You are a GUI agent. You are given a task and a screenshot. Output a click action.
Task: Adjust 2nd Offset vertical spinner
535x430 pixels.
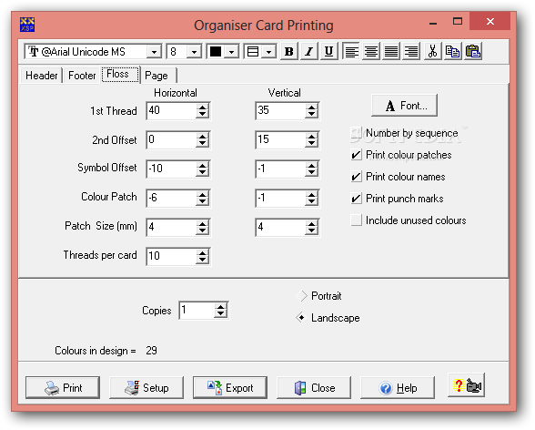pyautogui.click(x=312, y=139)
